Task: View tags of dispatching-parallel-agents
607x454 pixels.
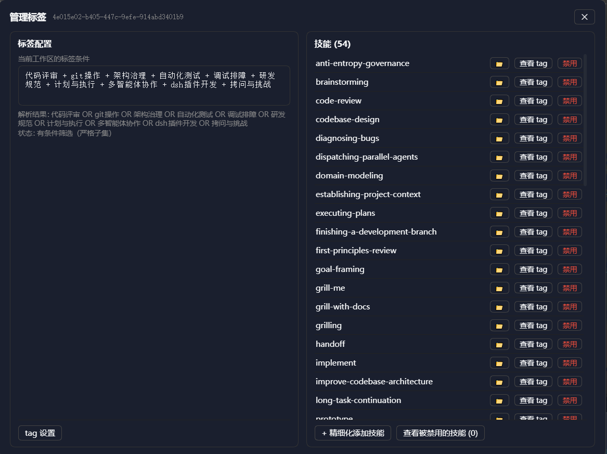Action: coord(533,157)
